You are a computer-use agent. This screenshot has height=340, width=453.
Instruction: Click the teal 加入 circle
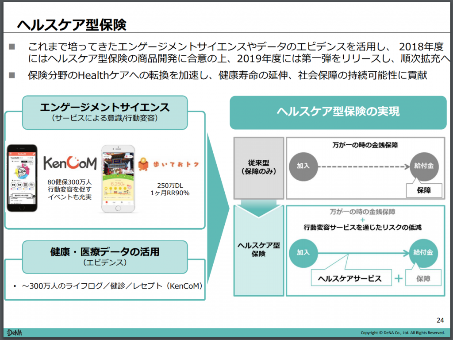pyautogui.click(x=303, y=253)
